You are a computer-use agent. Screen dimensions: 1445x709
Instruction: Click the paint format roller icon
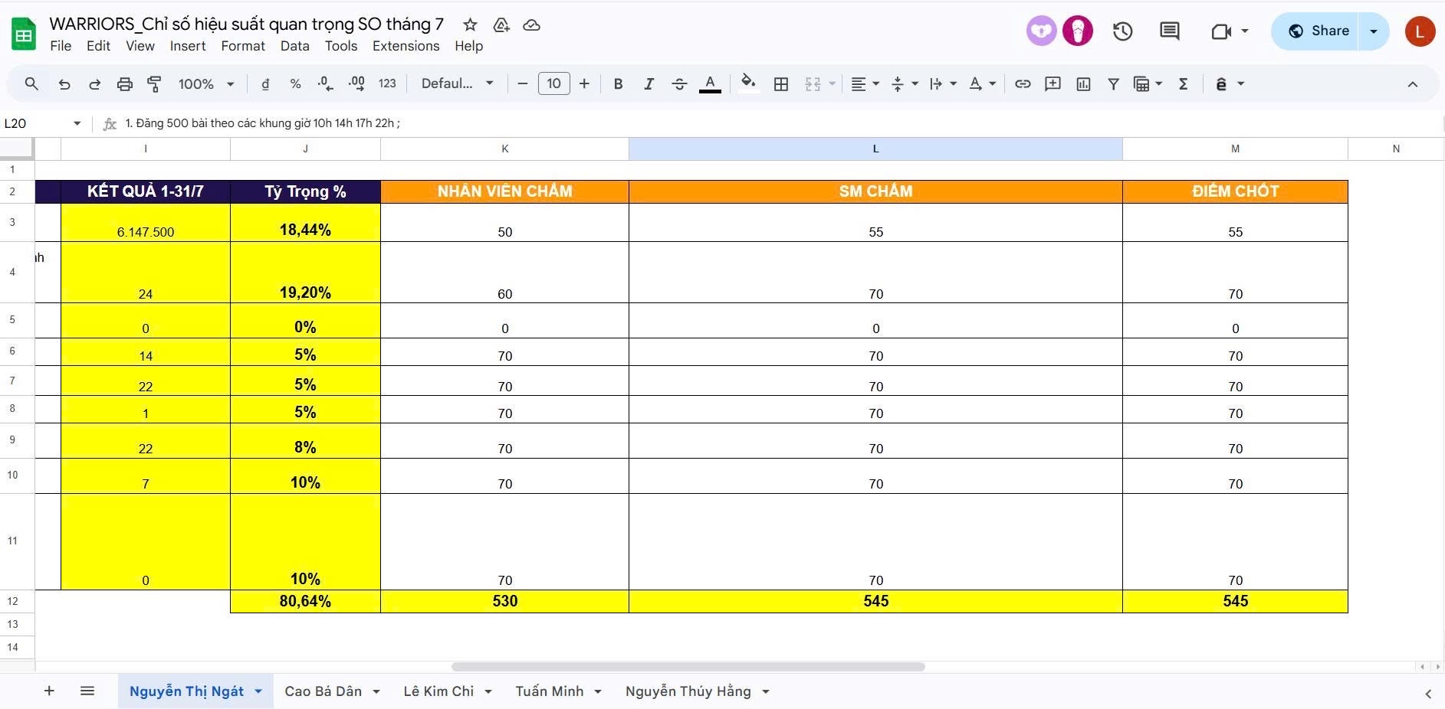click(154, 84)
